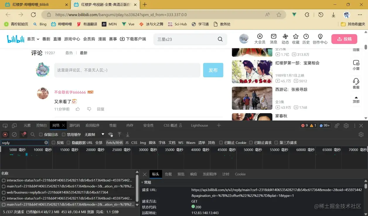Click the browser refresh icon

33,15
